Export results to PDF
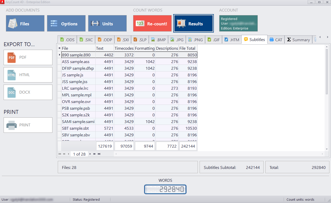Screen dimensions: 331x203 [28, 57]
